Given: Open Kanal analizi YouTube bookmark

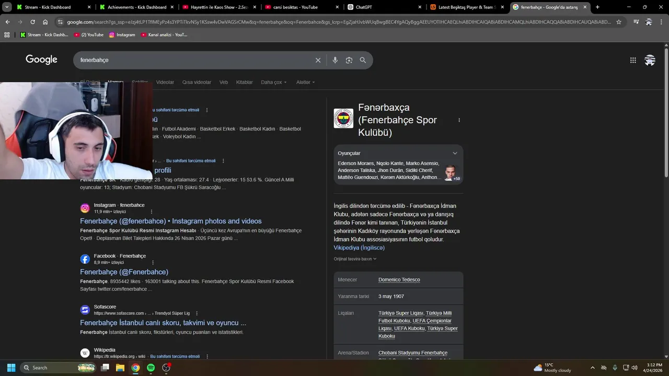Looking at the screenshot, I should [x=164, y=35].
